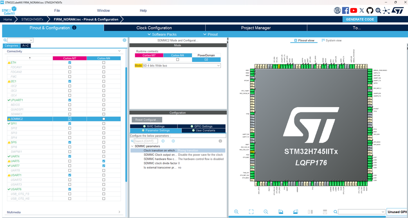
Task: Toggle ETH Cortex-M7 checkbox
Action: click(x=70, y=62)
